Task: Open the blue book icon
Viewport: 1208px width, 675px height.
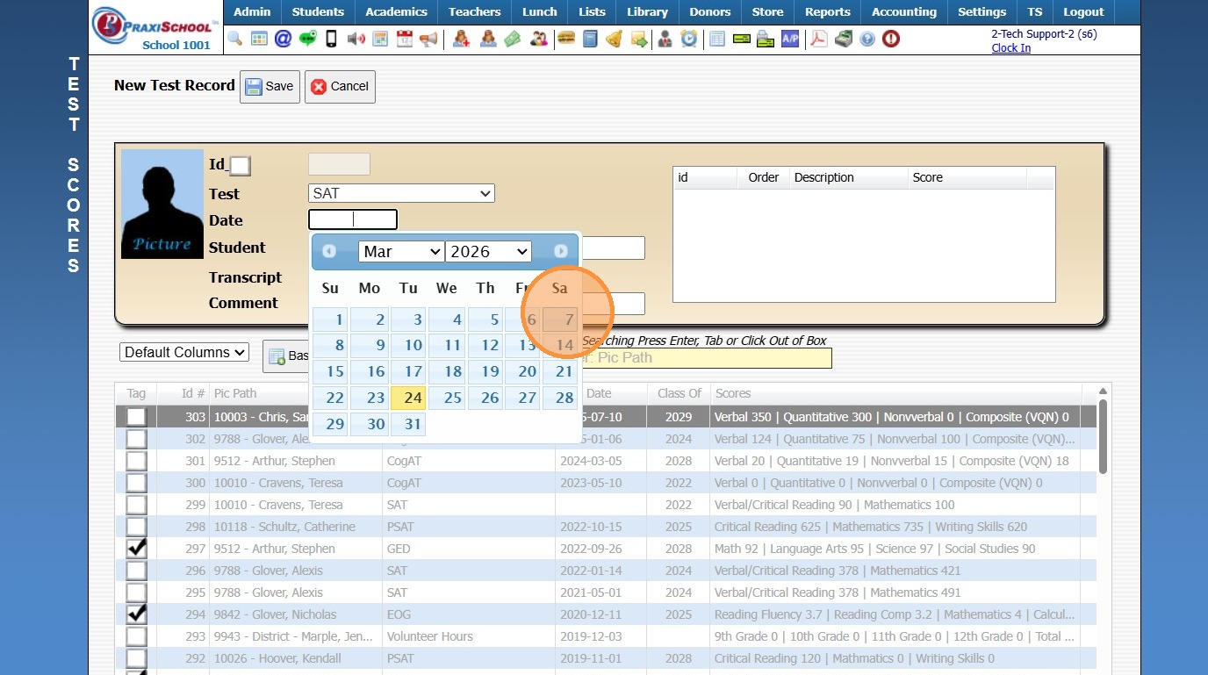Action: pos(590,39)
